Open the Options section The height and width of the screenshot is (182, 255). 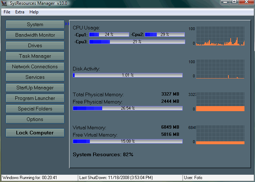pos(35,119)
